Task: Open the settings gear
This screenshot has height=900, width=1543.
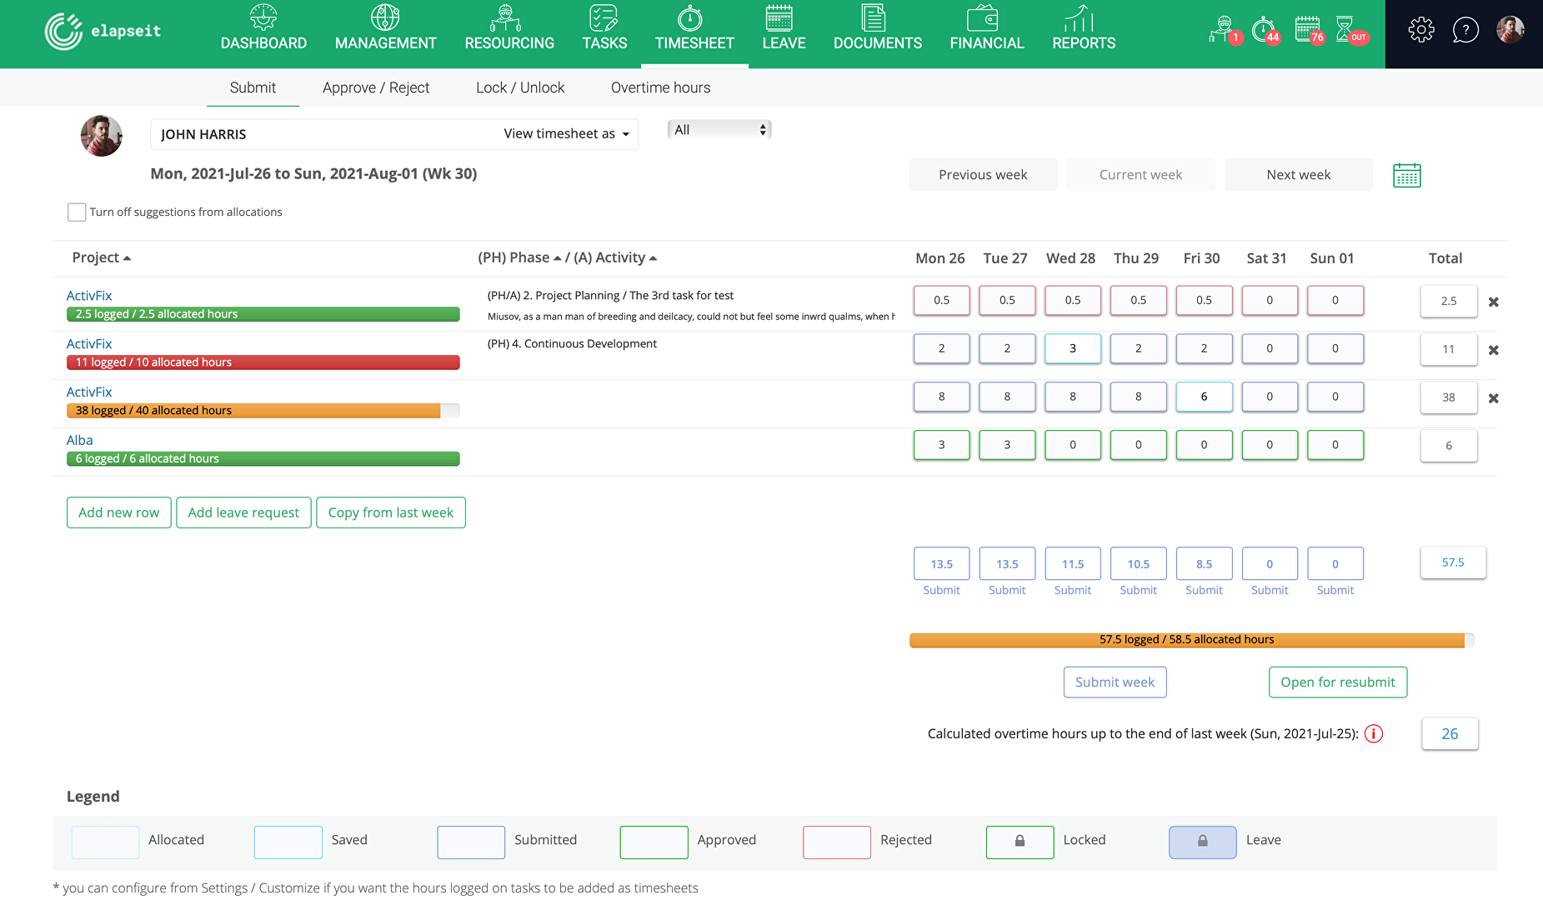Action: 1421,30
